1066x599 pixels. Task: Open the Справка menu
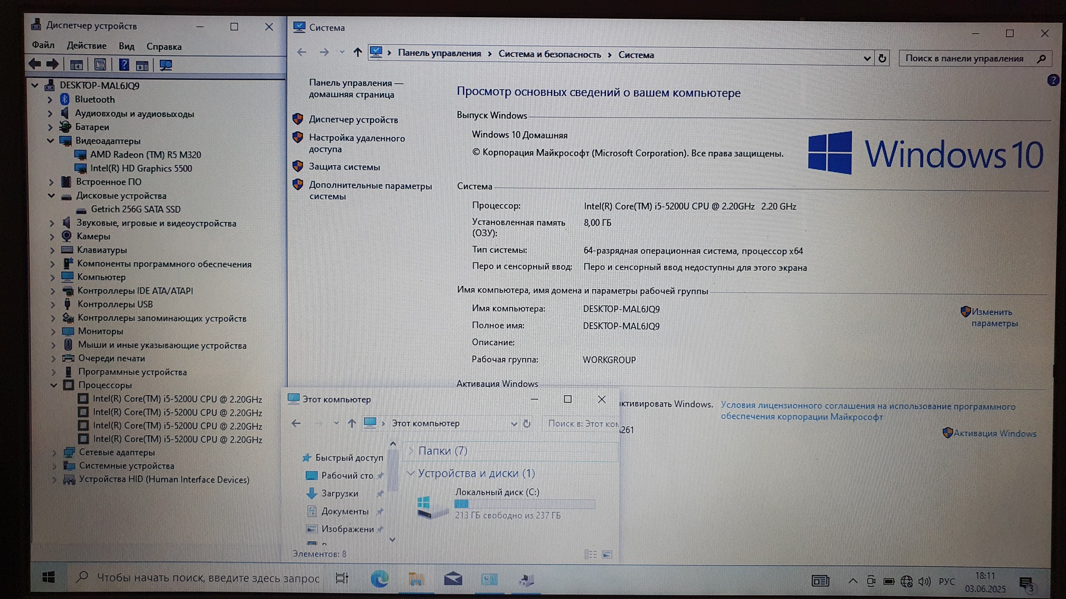click(164, 46)
